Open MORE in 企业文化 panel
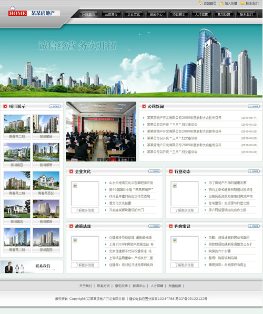263x314 pixels. pos(154,171)
